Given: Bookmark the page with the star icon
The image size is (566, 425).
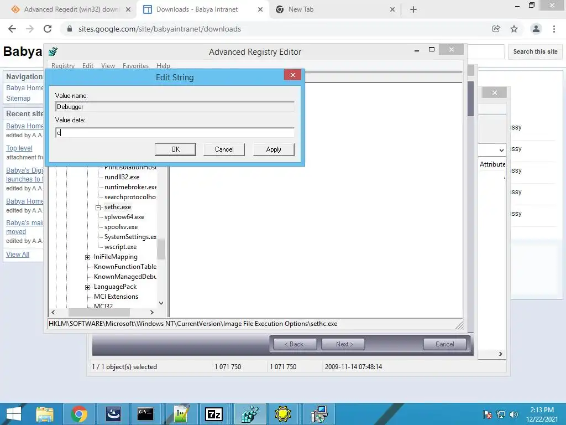Looking at the screenshot, I should tap(514, 29).
